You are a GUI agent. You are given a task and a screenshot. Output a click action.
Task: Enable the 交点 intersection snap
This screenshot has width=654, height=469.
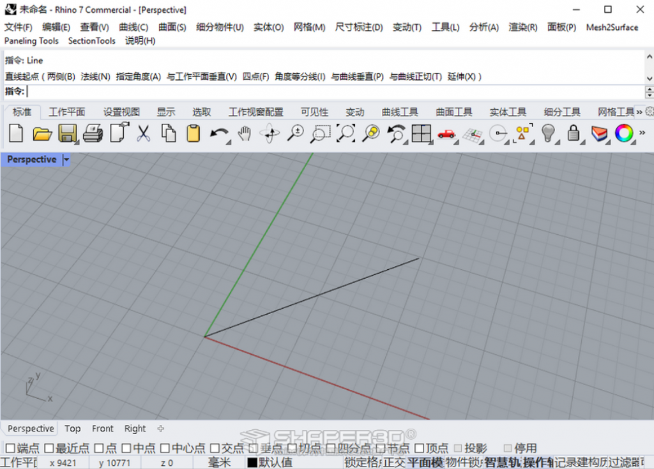pos(215,448)
